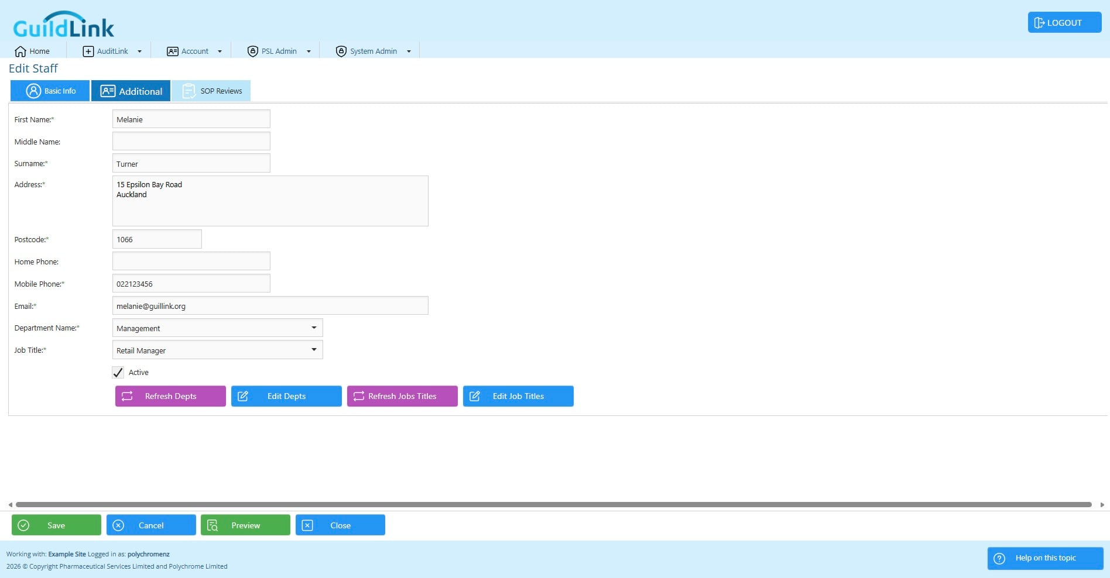Click the Edit Job Titles pencil icon
Image resolution: width=1110 pixels, height=578 pixels.
[475, 396]
